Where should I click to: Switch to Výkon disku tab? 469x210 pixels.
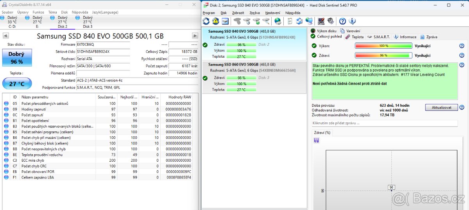point(324,31)
